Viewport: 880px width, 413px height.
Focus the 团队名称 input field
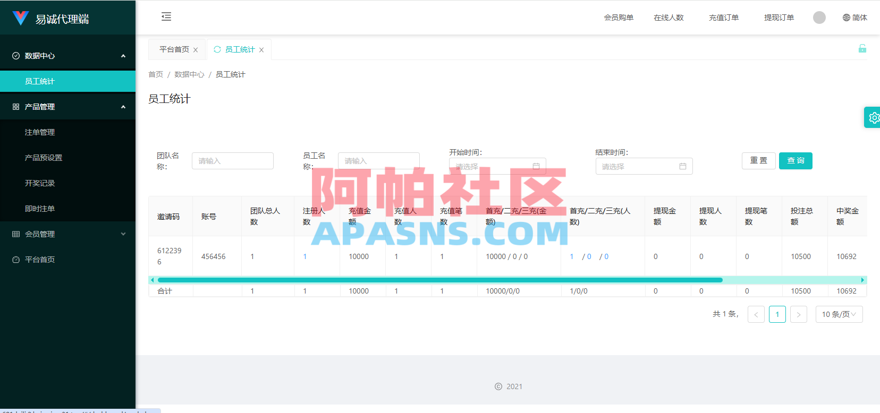(x=233, y=161)
